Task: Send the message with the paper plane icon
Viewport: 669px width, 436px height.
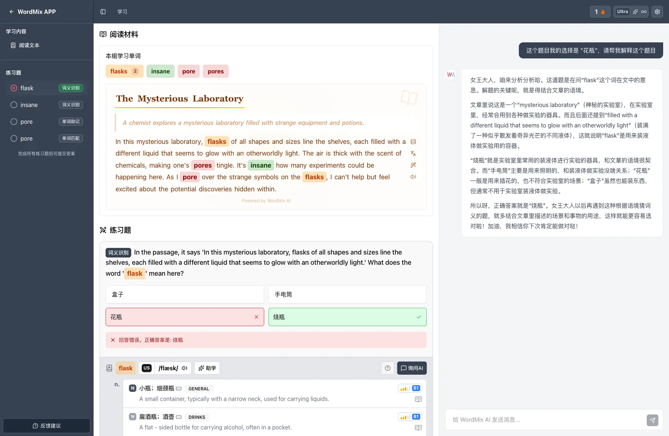Action: [652, 420]
